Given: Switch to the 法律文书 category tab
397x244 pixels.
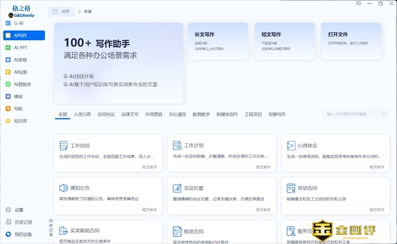Looking at the screenshot, I should point(129,114).
